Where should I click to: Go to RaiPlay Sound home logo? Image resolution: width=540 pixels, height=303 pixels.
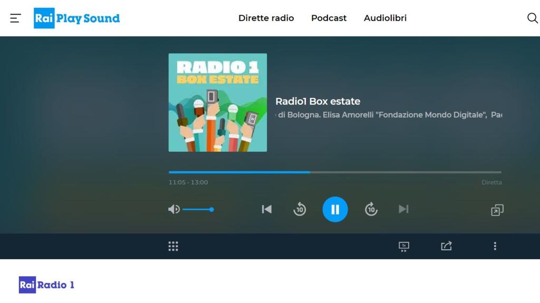[x=77, y=18]
